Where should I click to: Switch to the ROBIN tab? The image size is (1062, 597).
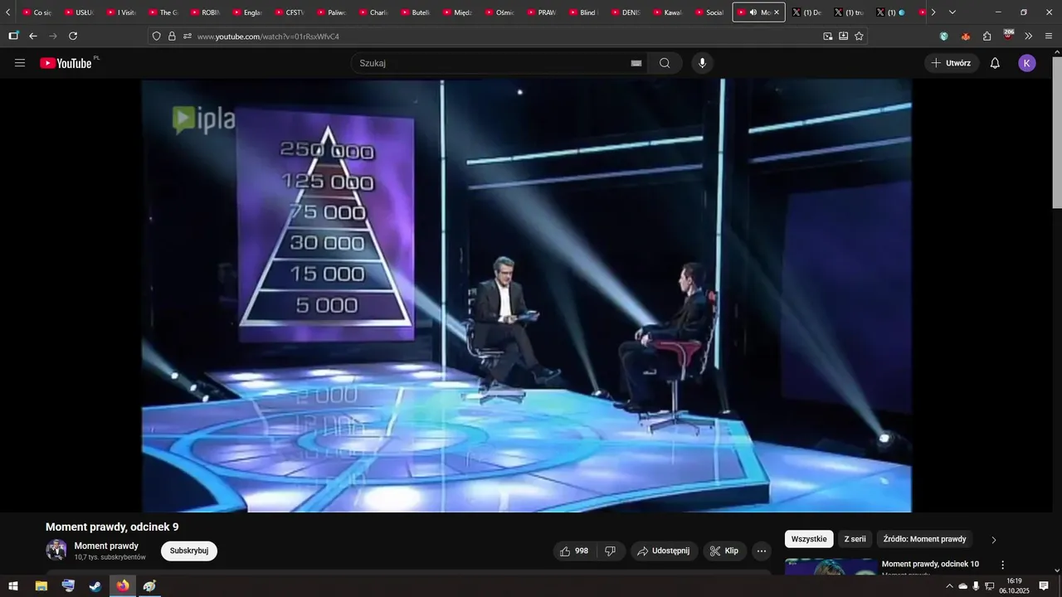tap(207, 12)
